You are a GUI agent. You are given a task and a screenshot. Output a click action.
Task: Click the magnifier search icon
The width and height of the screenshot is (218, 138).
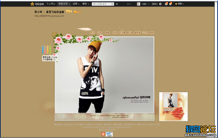point(112,4)
